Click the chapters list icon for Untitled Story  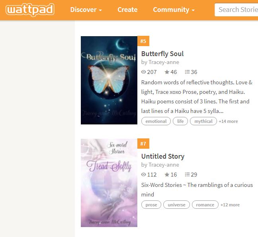pos(187,175)
